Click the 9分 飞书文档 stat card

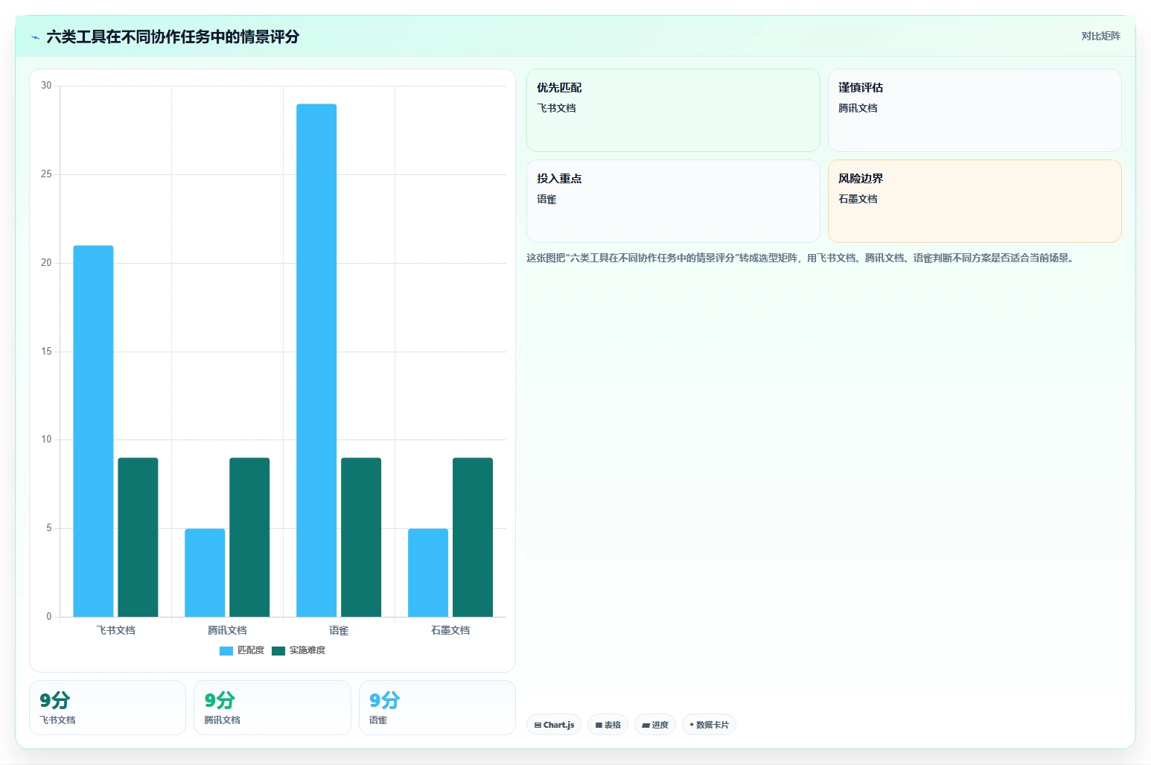[107, 708]
